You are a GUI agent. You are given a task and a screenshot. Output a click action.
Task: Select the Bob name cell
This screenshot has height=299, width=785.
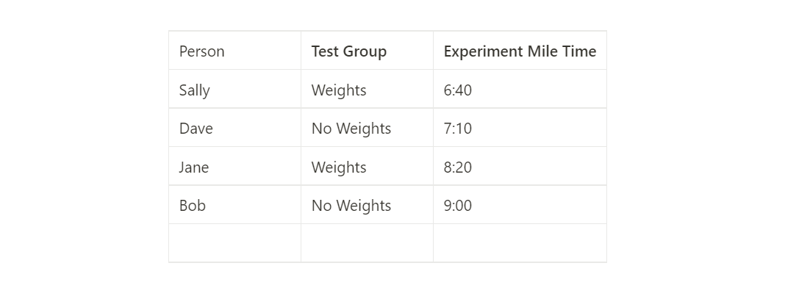pos(193,206)
